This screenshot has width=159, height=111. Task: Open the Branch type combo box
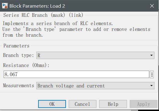pos(95,55)
